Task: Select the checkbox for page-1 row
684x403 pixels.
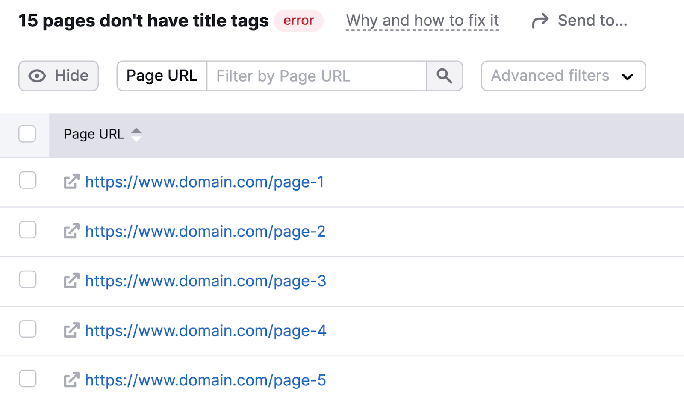Action: (27, 181)
